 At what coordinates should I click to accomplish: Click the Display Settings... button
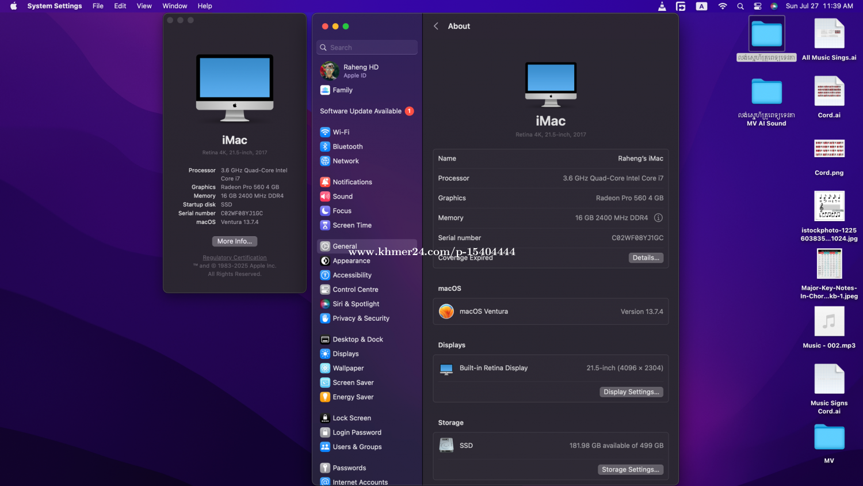[631, 392]
